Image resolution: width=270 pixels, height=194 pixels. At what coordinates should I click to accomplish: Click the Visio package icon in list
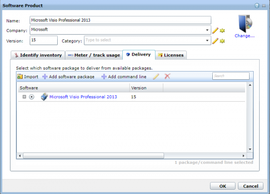(45, 97)
